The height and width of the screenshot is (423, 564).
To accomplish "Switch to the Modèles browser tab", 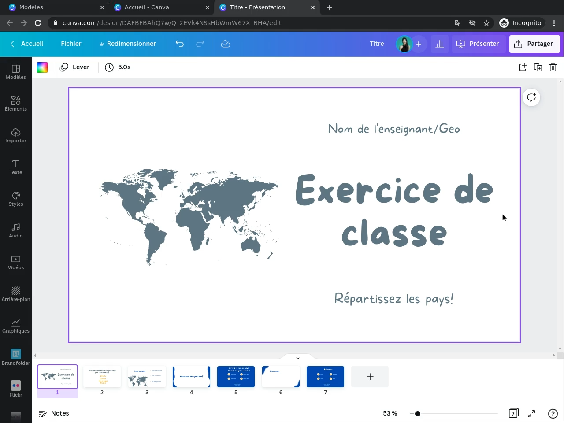I will coord(56,7).
